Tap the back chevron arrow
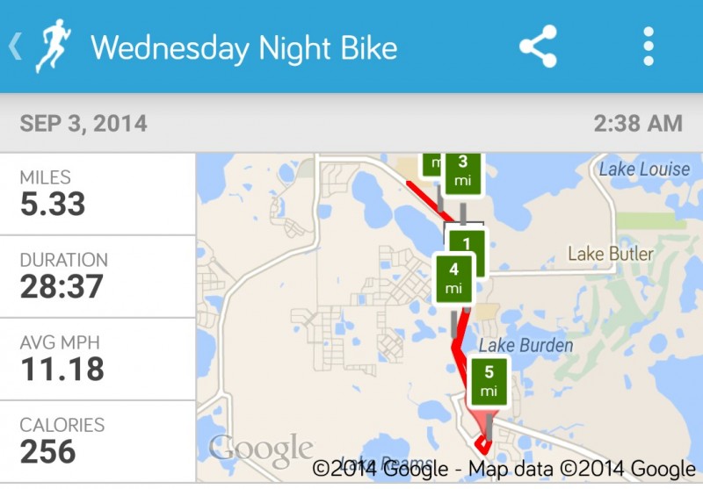This screenshot has height=489, width=703. click(x=15, y=46)
